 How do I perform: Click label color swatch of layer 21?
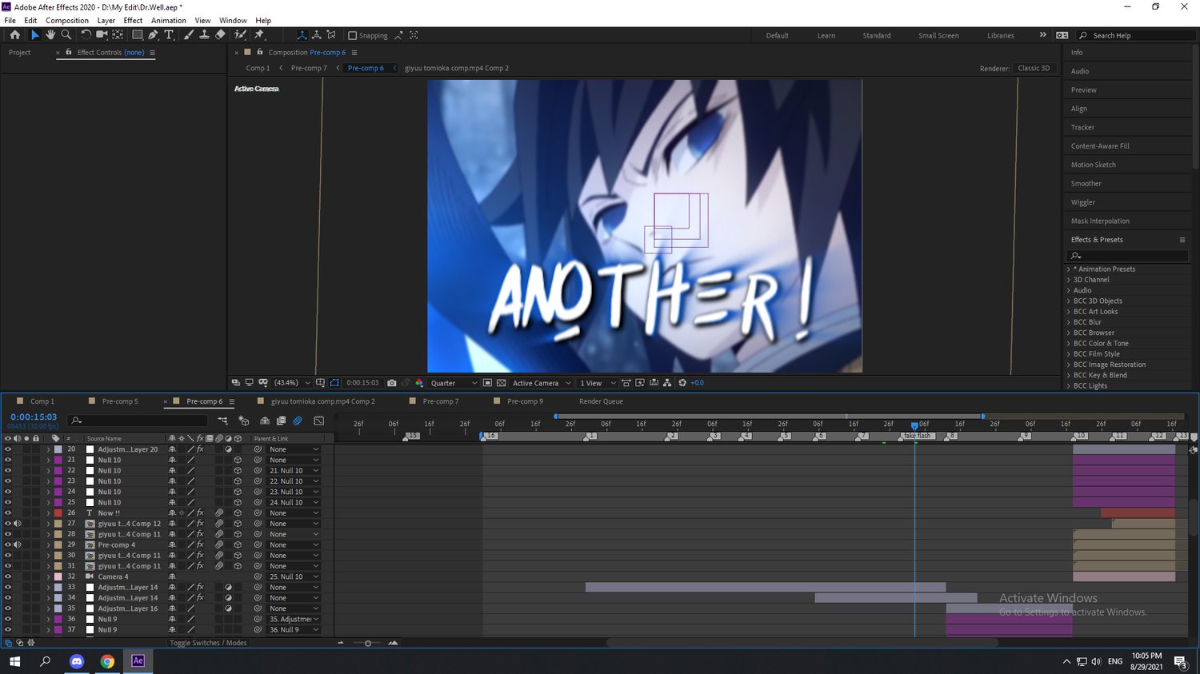click(x=58, y=460)
